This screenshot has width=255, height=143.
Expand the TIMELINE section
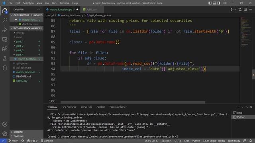27,136
